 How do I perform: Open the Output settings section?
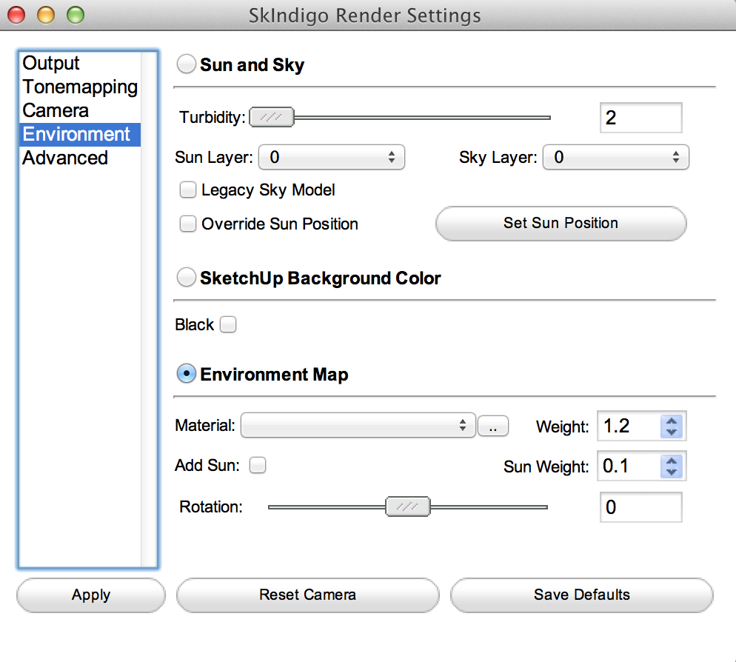click(51, 64)
